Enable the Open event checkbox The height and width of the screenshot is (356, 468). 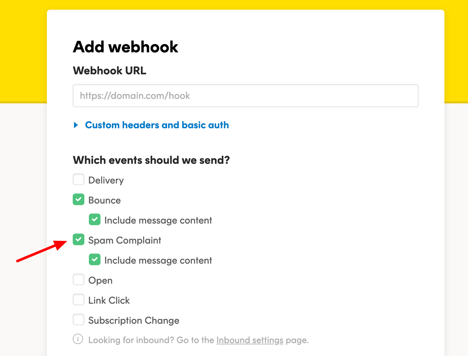(79, 280)
